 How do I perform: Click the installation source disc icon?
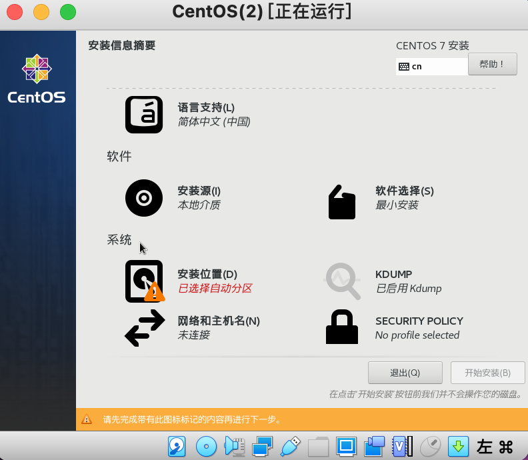point(144,198)
